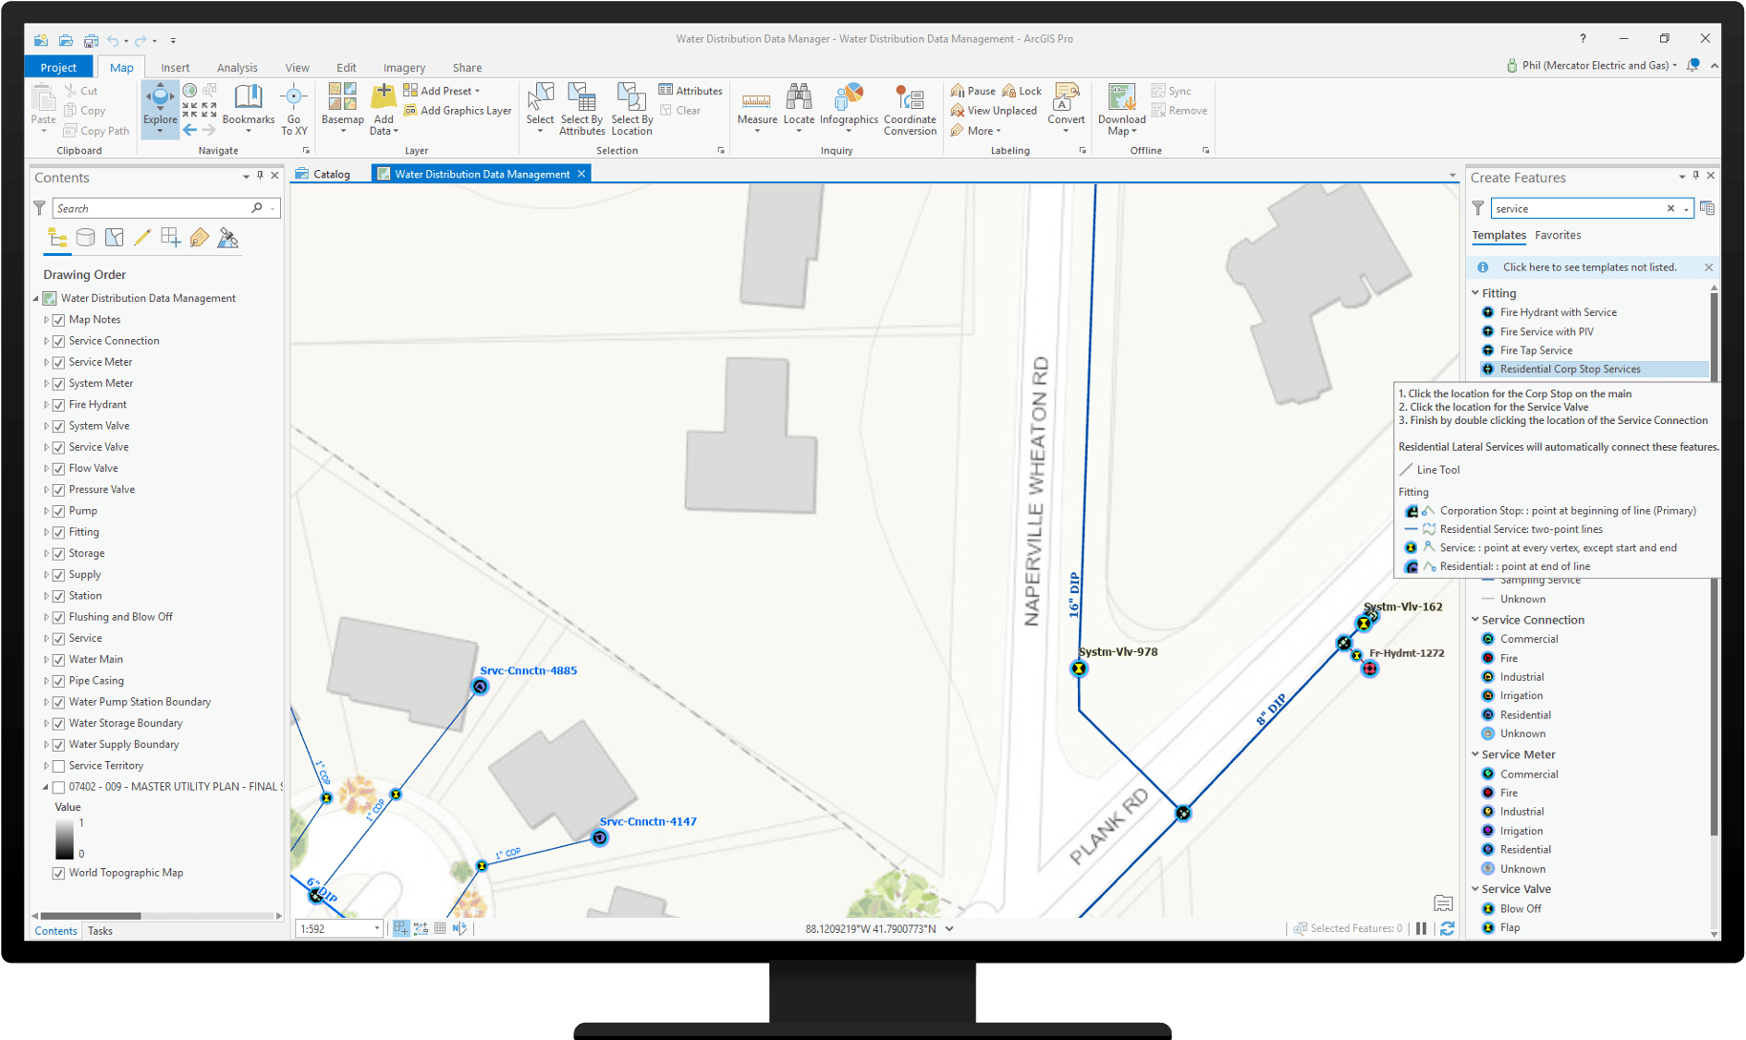Select Residential Corp Stop Services template
Image resolution: width=1746 pixels, height=1040 pixels.
[x=1594, y=370]
